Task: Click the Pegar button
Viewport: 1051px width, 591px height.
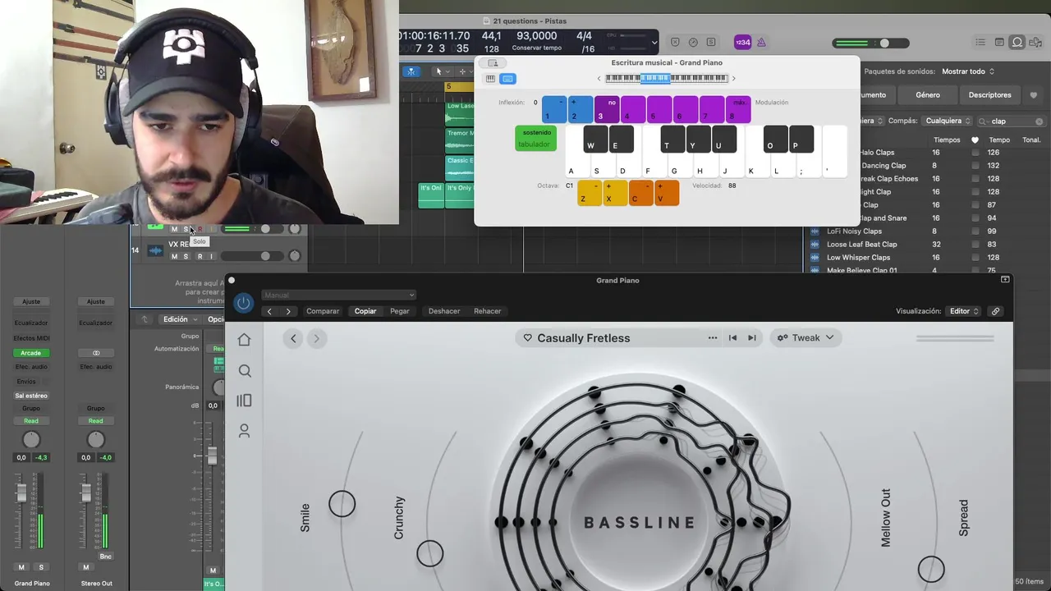Action: point(400,311)
